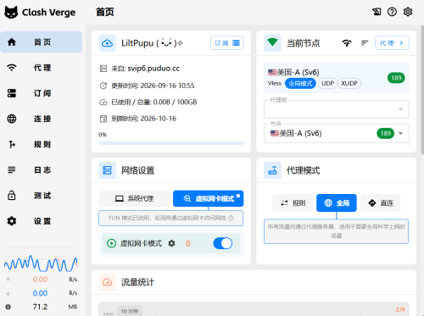Click the XUDP chip
424x316 pixels.
coord(349,83)
